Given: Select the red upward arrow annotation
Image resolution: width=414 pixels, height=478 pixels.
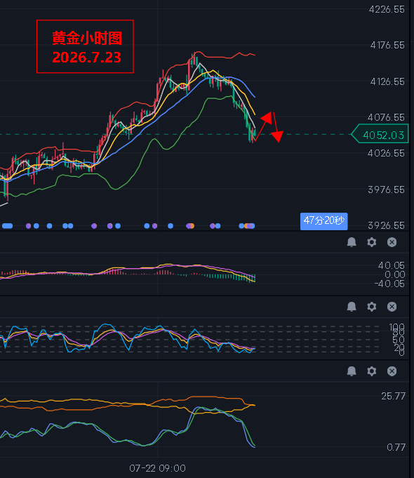Looking at the screenshot, I should pyautogui.click(x=263, y=126).
